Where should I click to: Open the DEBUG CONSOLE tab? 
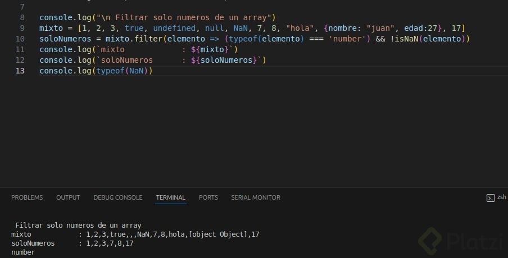click(118, 197)
